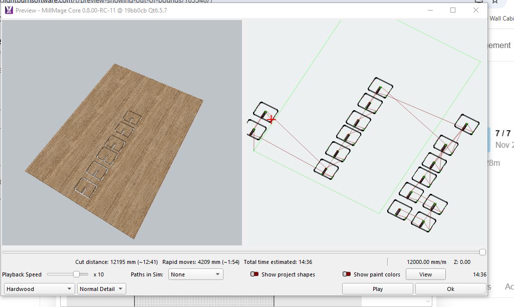Open the Paths in Sim dropdown
Image resolution: width=514 pixels, height=307 pixels.
[196, 274]
